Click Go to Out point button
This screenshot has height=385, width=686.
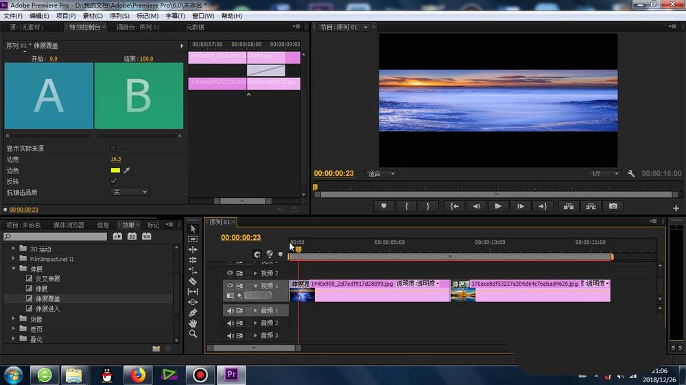pyautogui.click(x=543, y=206)
